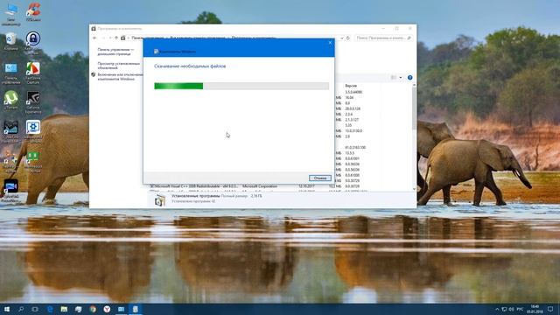Go up one level in Programs window
Screen dimensions: 560x315
116,38
